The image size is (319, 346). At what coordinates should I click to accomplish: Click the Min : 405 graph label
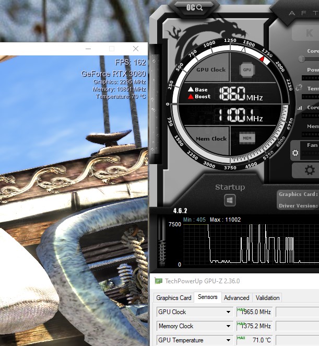pos(194,220)
